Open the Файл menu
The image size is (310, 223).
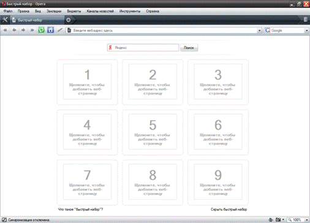click(x=8, y=11)
